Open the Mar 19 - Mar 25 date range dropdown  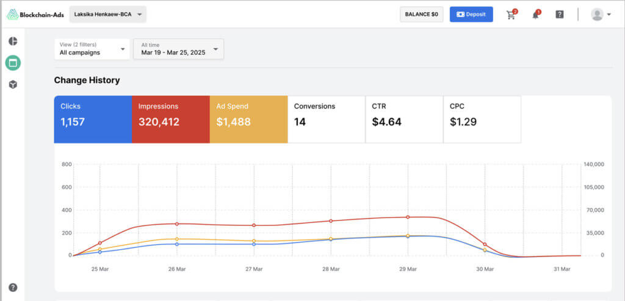click(179, 49)
